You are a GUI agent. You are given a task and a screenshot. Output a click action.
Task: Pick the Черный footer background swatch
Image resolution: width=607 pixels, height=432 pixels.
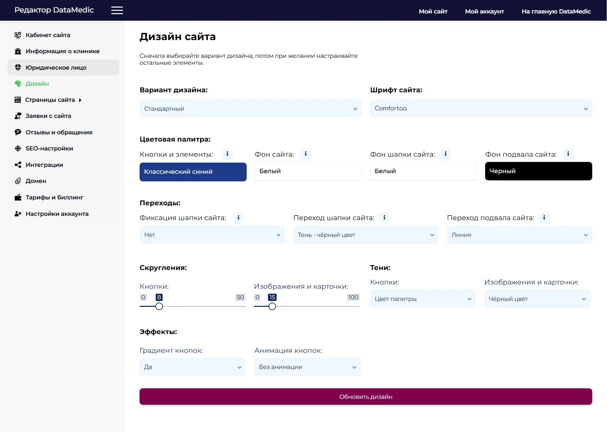(538, 171)
